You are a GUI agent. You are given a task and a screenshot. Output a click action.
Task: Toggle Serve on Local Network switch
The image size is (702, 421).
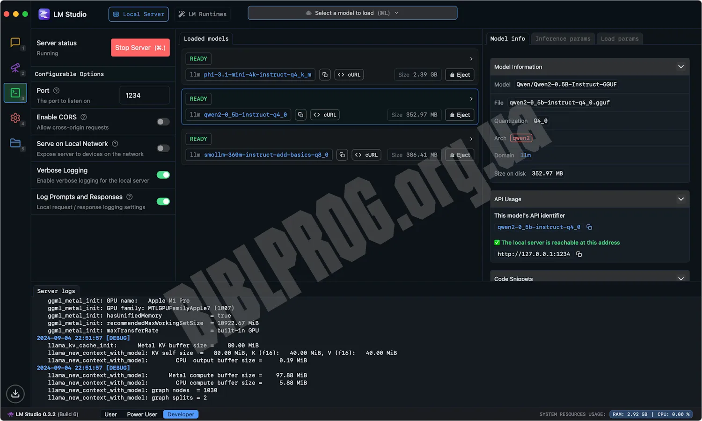coord(163,148)
